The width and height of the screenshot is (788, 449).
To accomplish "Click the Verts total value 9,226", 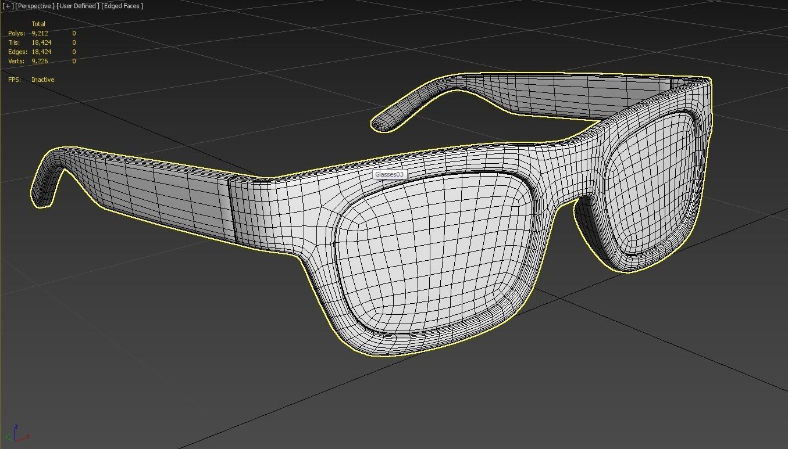I will click(40, 61).
